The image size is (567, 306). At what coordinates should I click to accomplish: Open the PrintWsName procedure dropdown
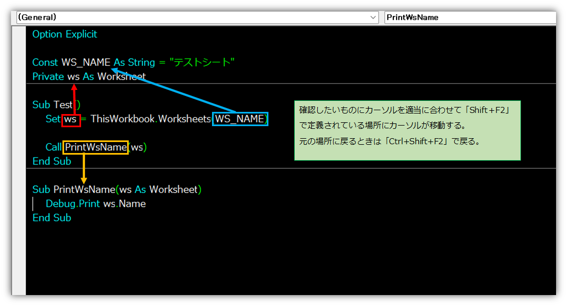pyautogui.click(x=470, y=18)
